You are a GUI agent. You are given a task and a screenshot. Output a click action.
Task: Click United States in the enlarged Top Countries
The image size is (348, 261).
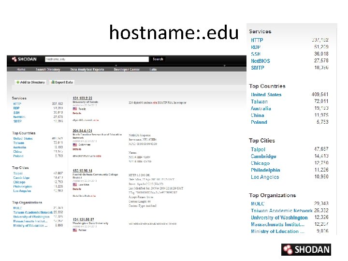click(x=266, y=95)
